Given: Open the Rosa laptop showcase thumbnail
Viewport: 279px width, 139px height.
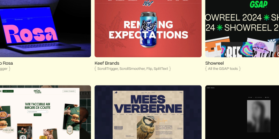Looking at the screenshot, I should click(45, 28).
